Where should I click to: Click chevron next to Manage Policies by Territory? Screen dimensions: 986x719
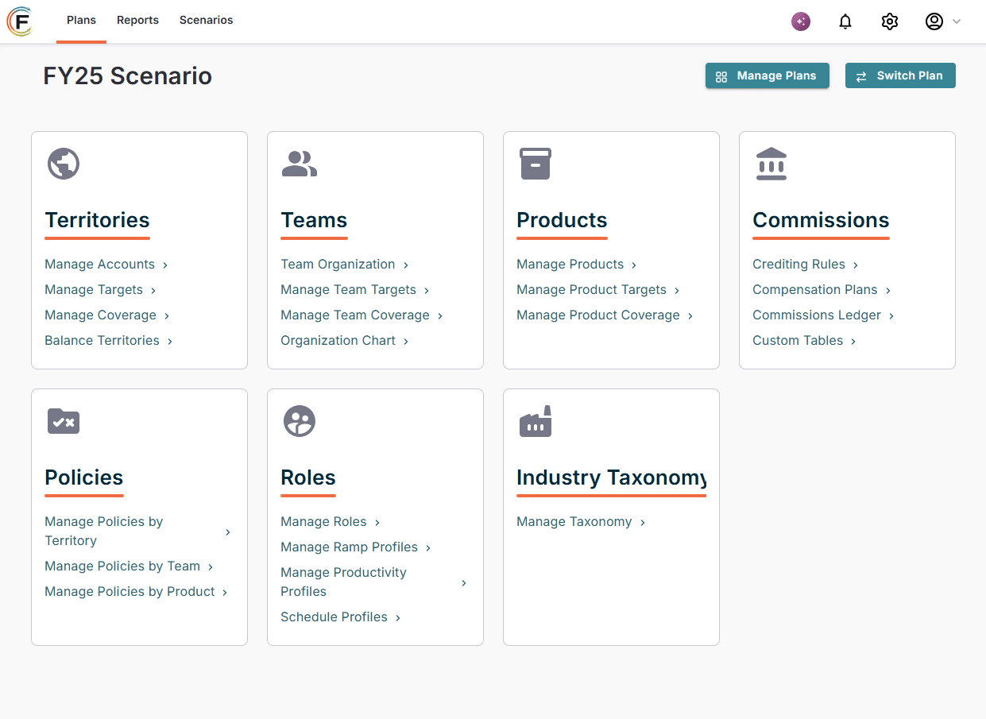pyautogui.click(x=228, y=532)
